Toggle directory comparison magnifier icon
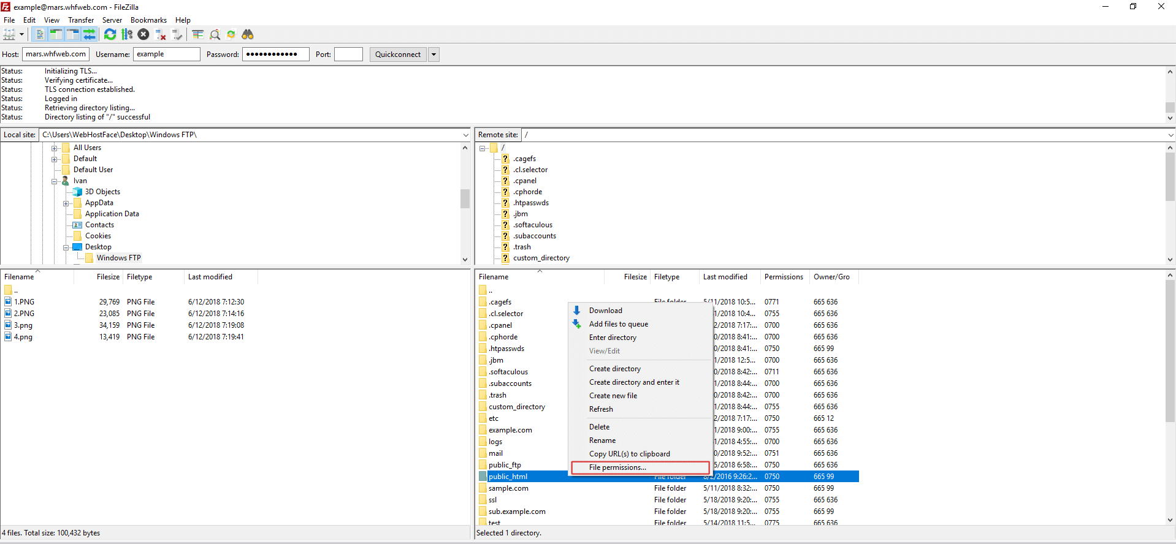 coord(215,34)
